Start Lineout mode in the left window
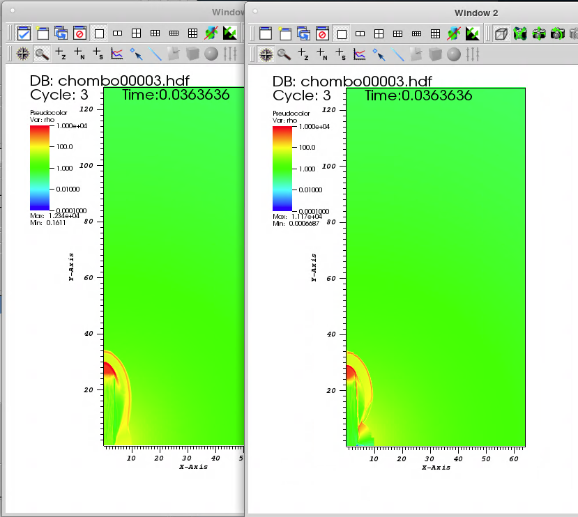 click(117, 54)
